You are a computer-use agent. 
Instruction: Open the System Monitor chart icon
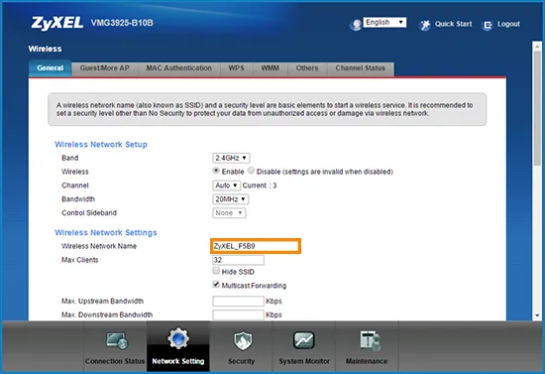point(304,340)
